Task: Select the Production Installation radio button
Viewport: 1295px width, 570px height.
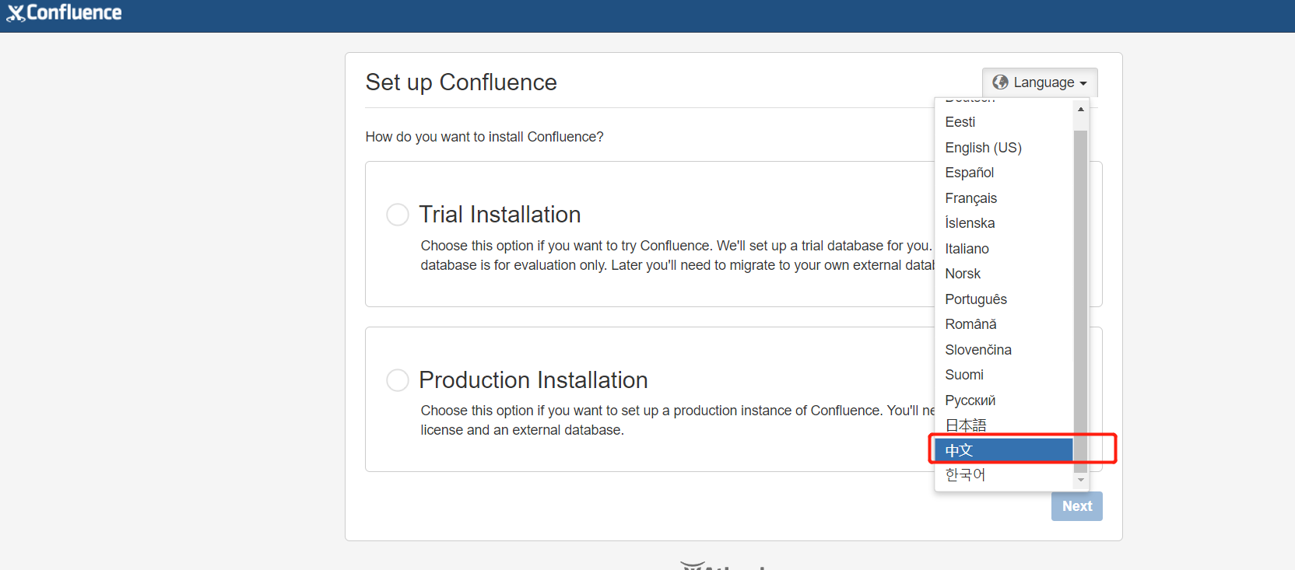Action: (398, 380)
